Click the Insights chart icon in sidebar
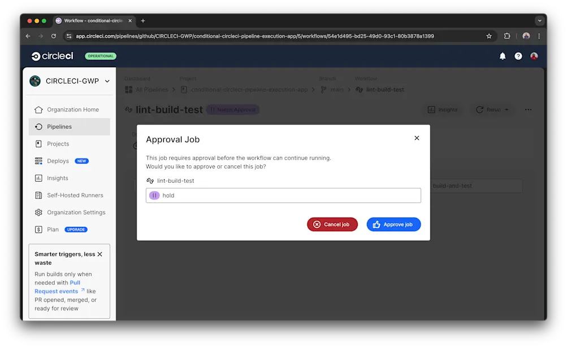The width and height of the screenshot is (567, 347). 38,178
